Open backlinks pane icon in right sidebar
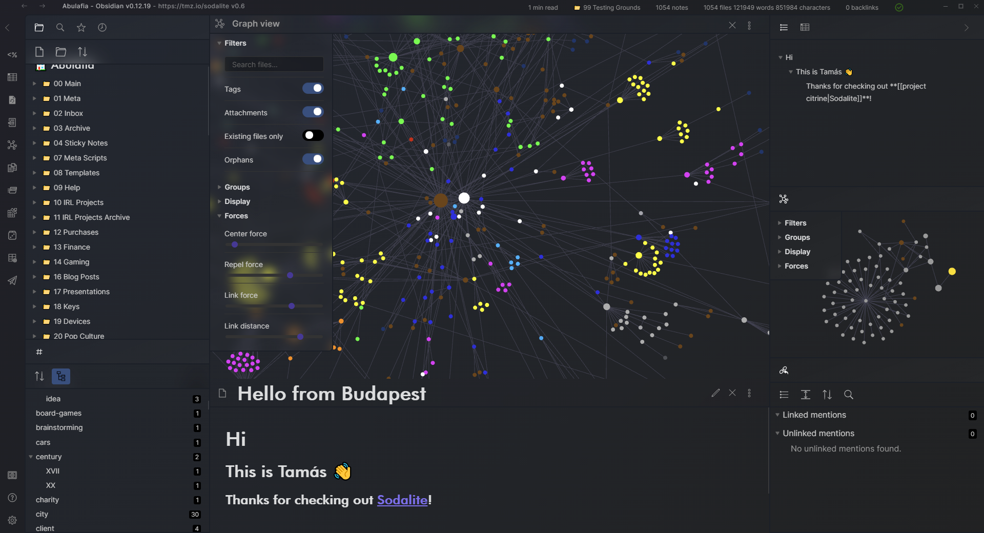The height and width of the screenshot is (533, 984). click(x=784, y=371)
